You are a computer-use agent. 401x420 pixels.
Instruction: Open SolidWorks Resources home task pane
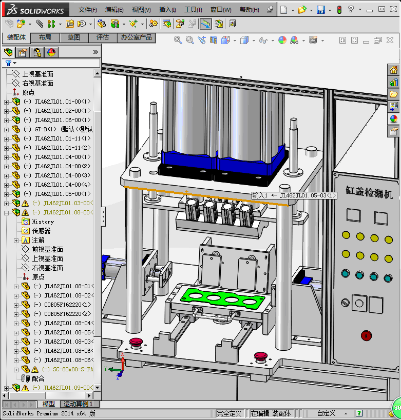(x=393, y=70)
